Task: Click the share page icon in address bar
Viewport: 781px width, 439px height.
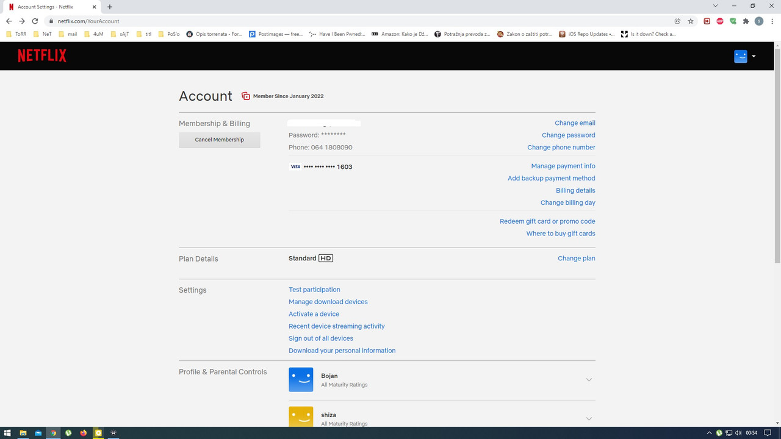Action: pos(677,21)
